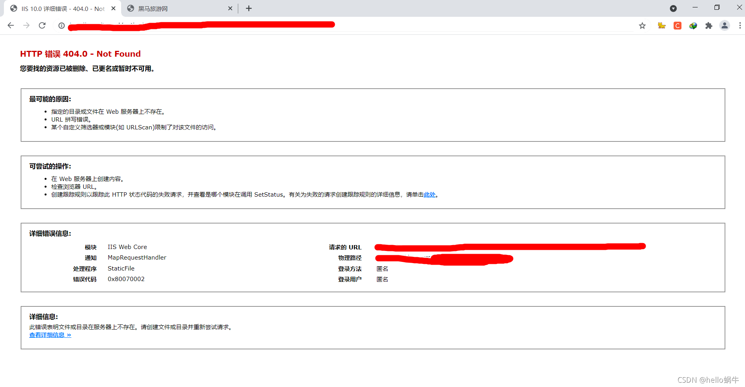Click the StaticFile handler value
The width and height of the screenshot is (745, 387).
(121, 269)
